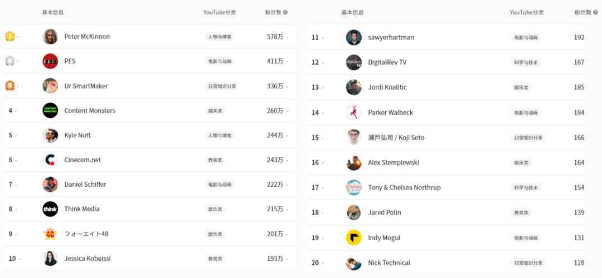Click the help icon beside left 粉丝数 header
This screenshot has height=278, width=602.
(x=285, y=12)
